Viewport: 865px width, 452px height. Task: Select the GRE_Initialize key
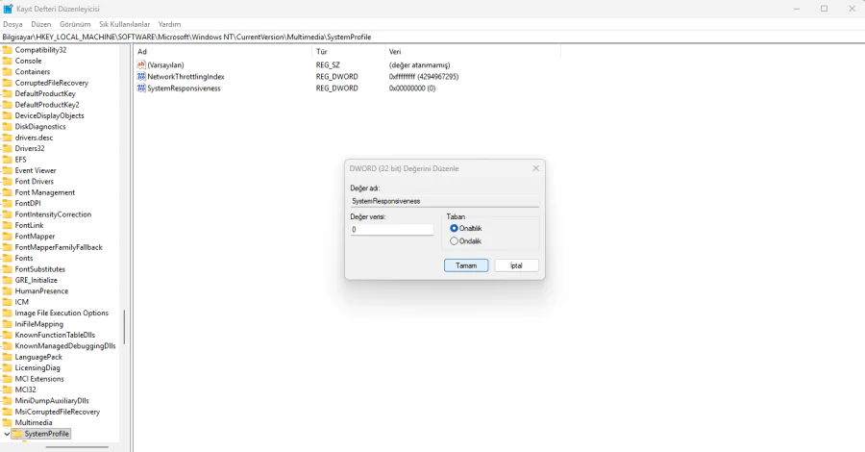pos(36,280)
